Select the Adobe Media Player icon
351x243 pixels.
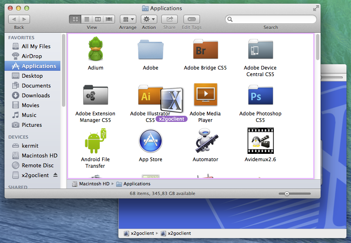pos(205,96)
